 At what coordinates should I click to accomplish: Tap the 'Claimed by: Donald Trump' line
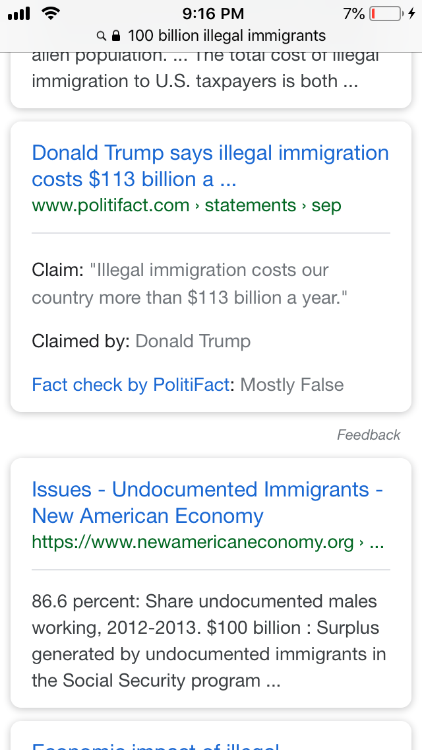tap(141, 341)
